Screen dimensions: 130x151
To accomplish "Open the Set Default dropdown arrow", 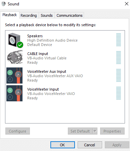I will point(95,131).
